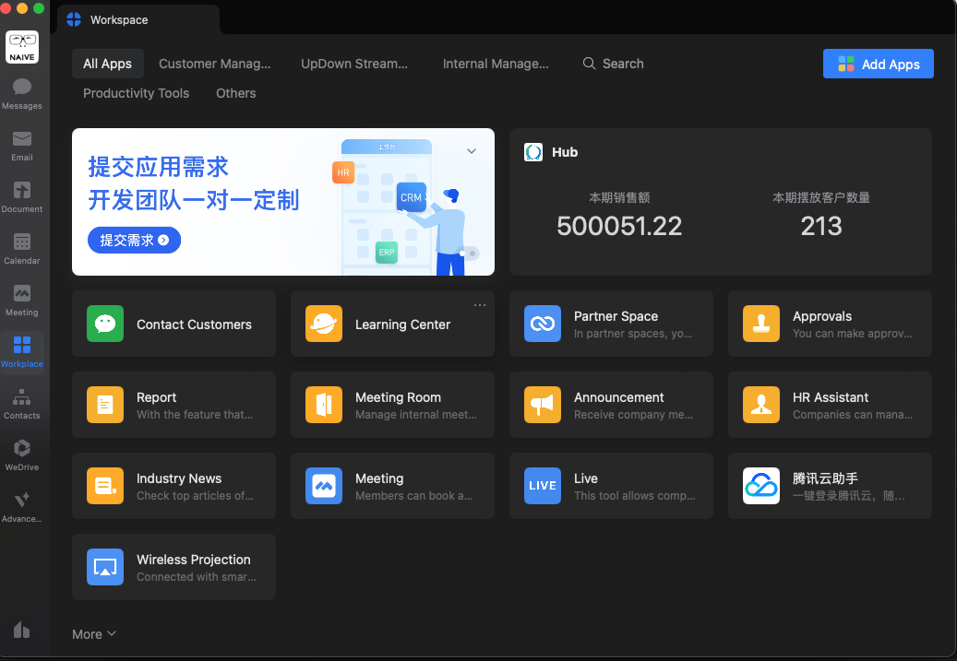The height and width of the screenshot is (661, 957).
Task: Open Meeting Room door icon
Action: (x=324, y=405)
